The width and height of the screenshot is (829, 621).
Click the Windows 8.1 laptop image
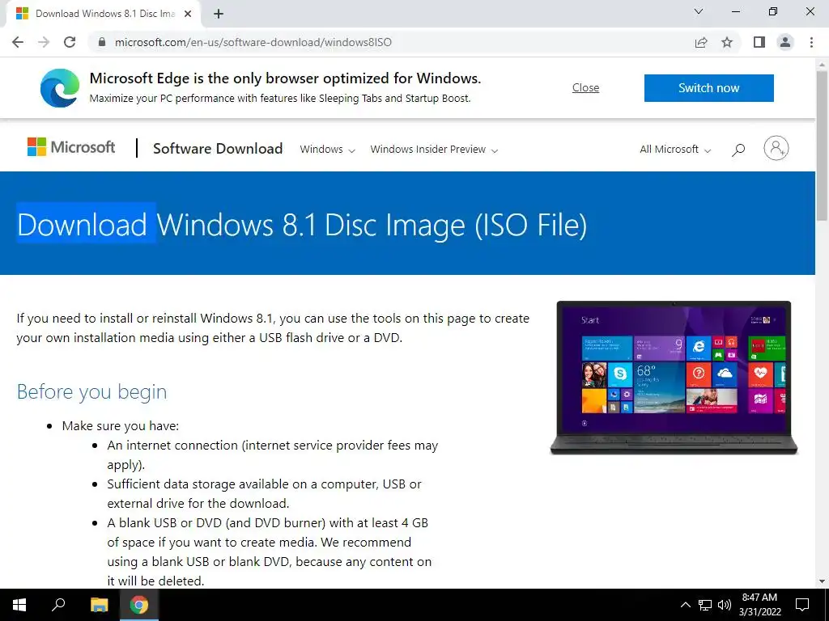pyautogui.click(x=674, y=377)
